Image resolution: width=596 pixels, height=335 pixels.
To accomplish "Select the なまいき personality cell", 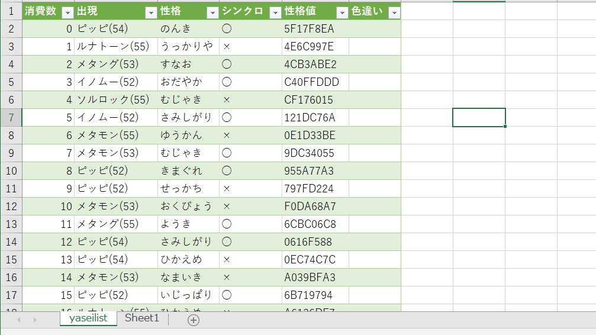I will pyautogui.click(x=188, y=277).
